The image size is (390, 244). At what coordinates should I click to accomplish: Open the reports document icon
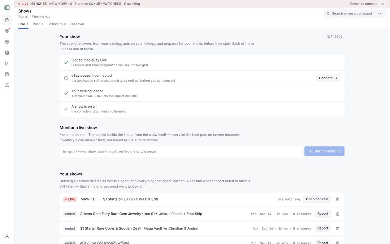point(7,52)
